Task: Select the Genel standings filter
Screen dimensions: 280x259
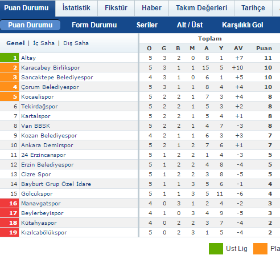Action: click(x=15, y=43)
